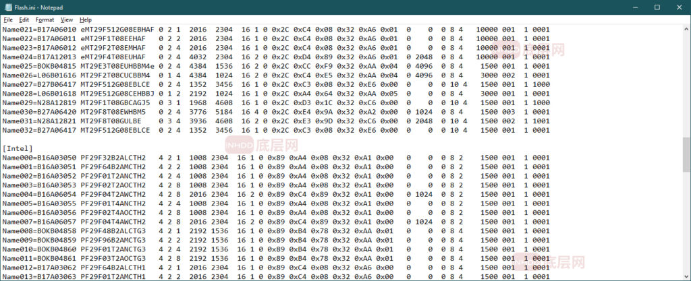The image size is (691, 281).
Task: Open the Edit menu
Action: (x=24, y=20)
